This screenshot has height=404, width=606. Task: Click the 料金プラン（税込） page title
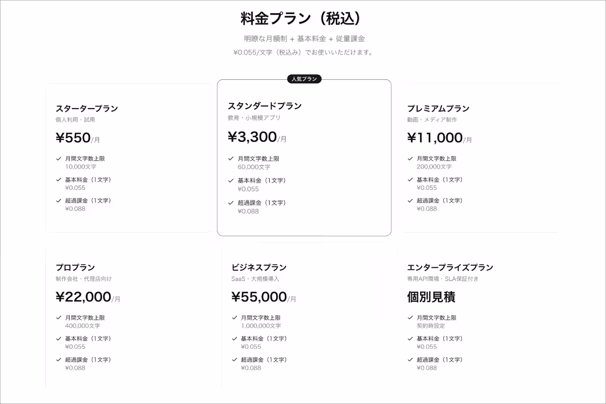pos(303,19)
